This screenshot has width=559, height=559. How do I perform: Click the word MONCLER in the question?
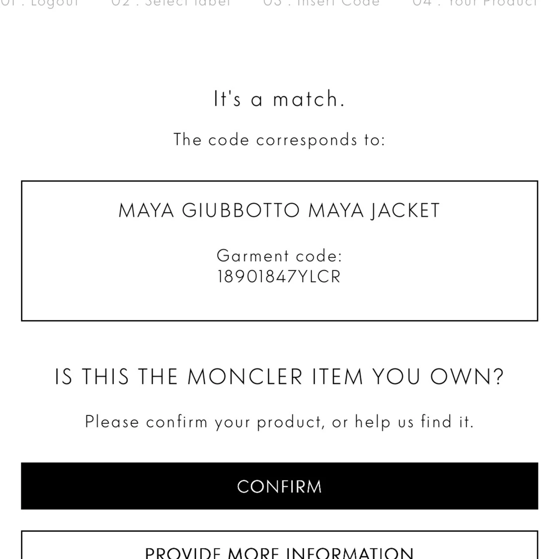[245, 377]
